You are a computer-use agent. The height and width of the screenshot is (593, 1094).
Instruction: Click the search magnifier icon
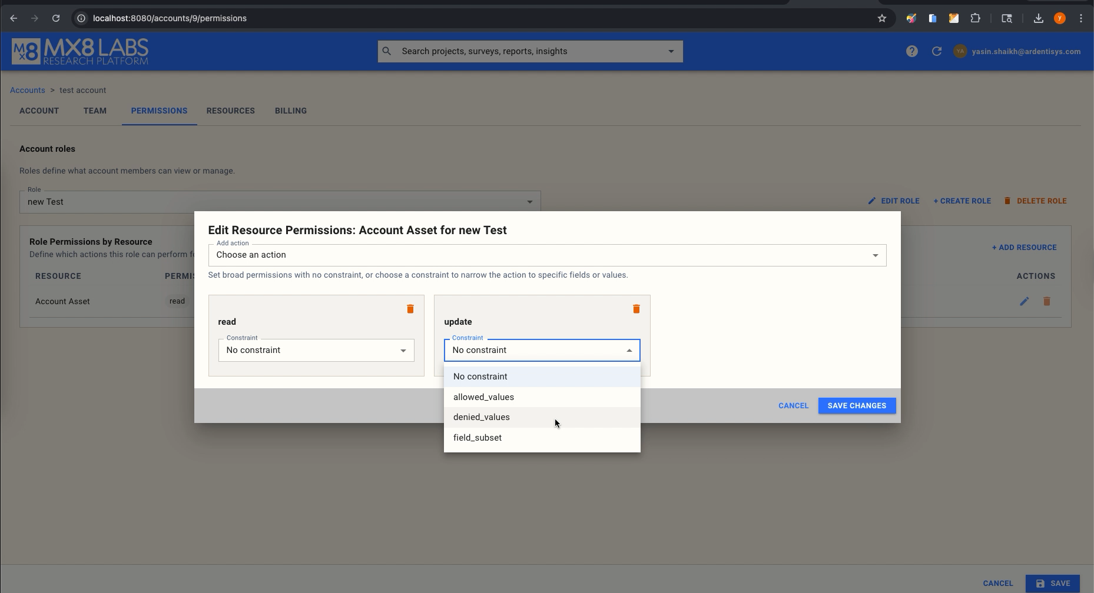pos(387,51)
